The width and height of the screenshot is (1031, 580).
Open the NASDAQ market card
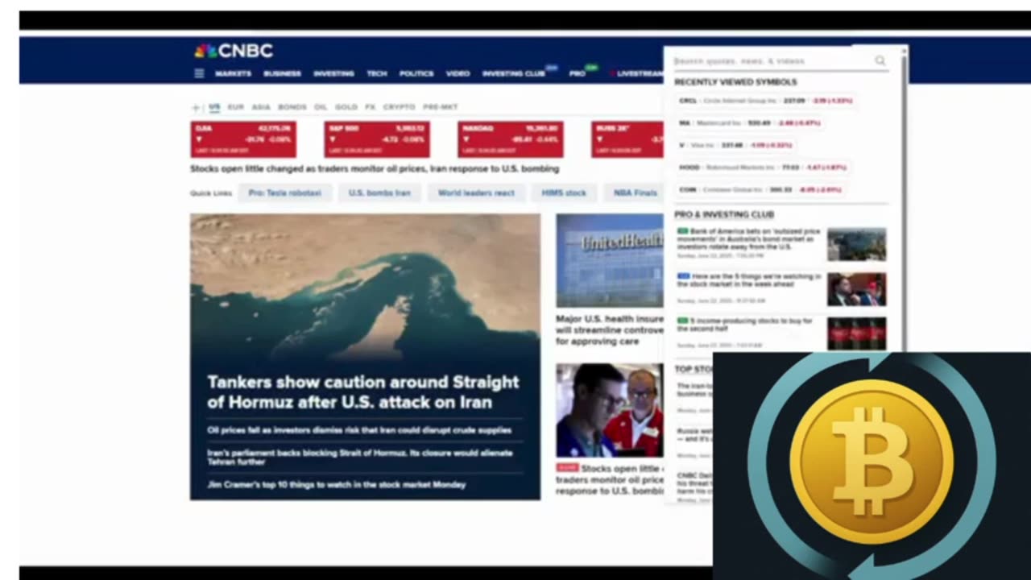point(511,139)
